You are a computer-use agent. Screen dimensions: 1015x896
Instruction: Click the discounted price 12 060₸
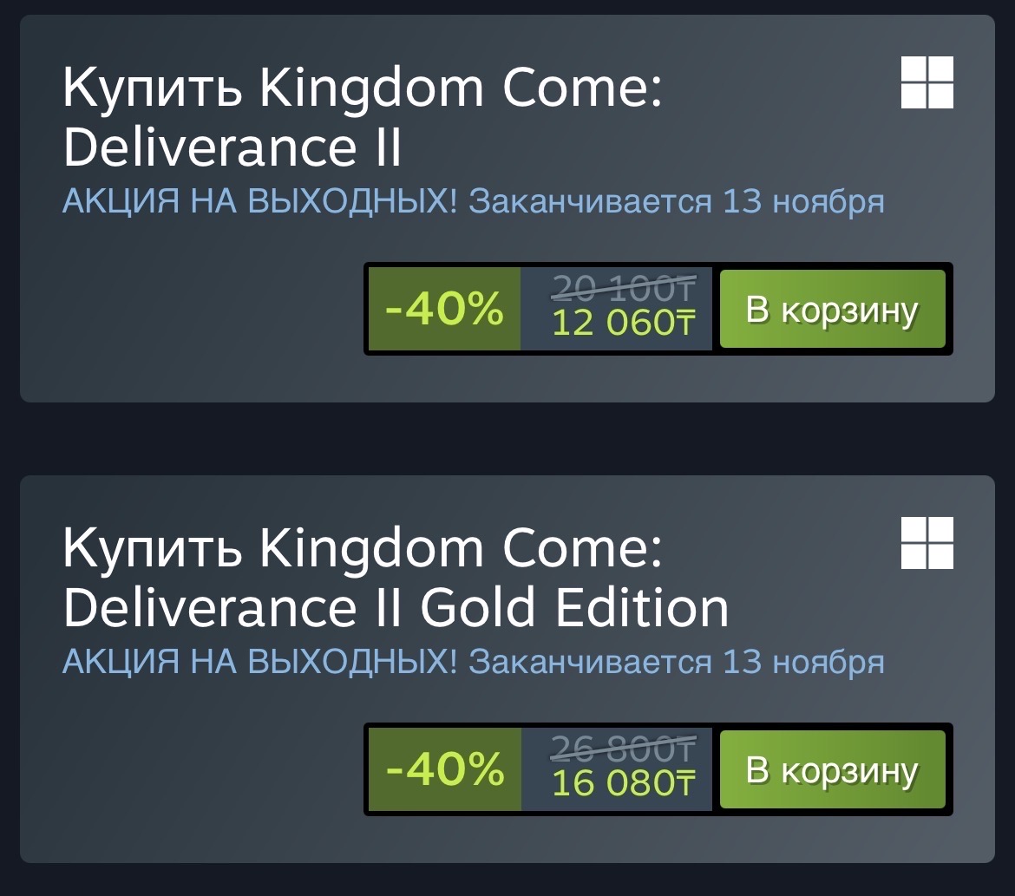(x=624, y=324)
